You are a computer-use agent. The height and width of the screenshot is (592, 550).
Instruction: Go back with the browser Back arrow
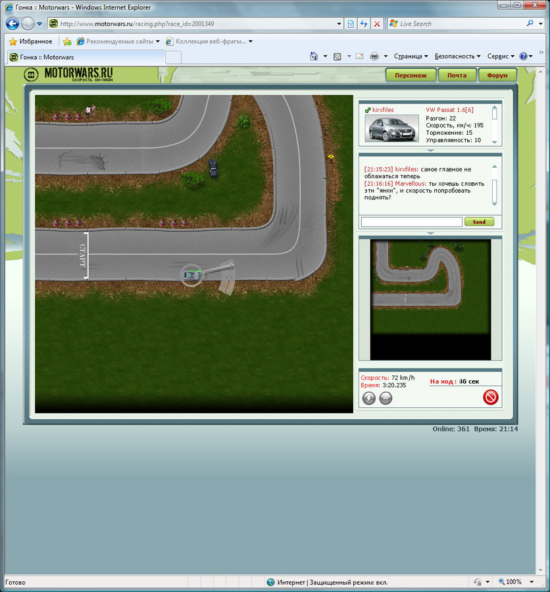coord(12,24)
